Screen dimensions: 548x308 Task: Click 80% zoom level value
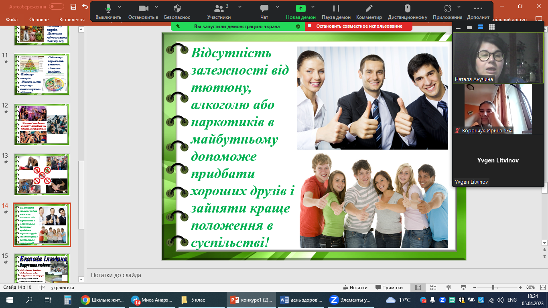(x=530, y=288)
